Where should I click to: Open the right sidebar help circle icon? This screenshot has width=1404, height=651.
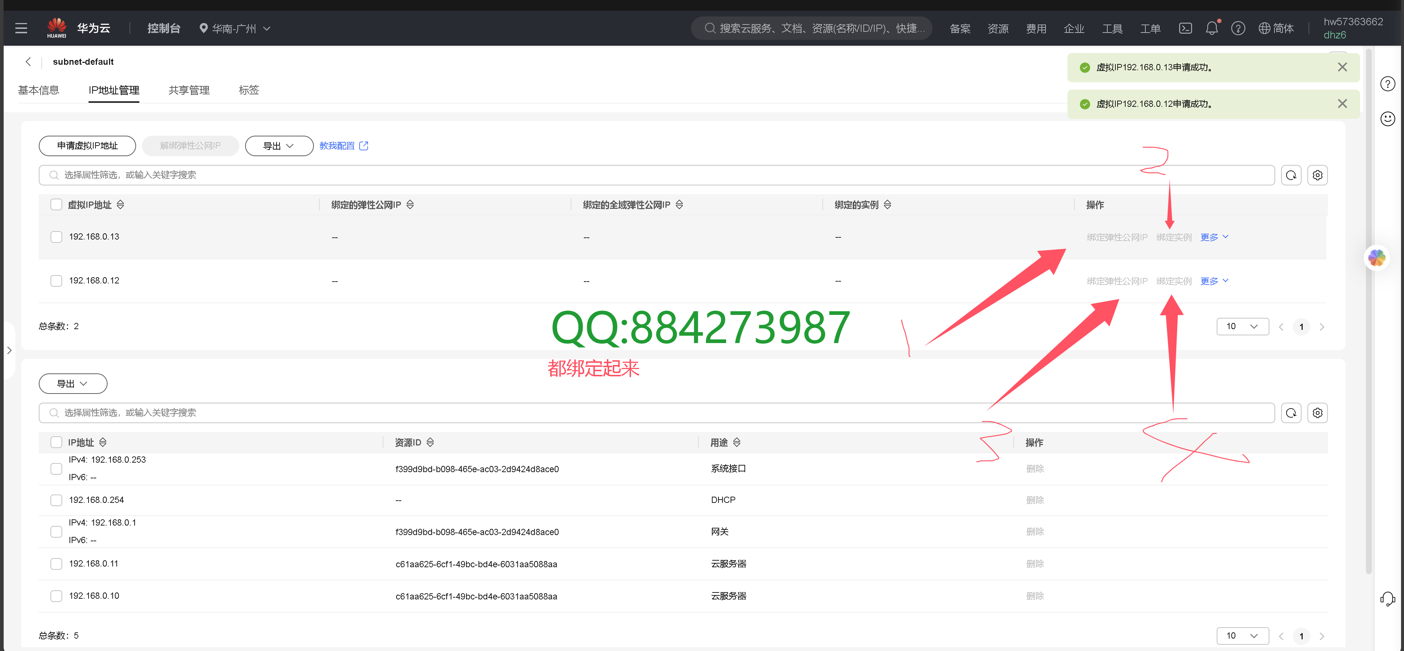(x=1387, y=84)
